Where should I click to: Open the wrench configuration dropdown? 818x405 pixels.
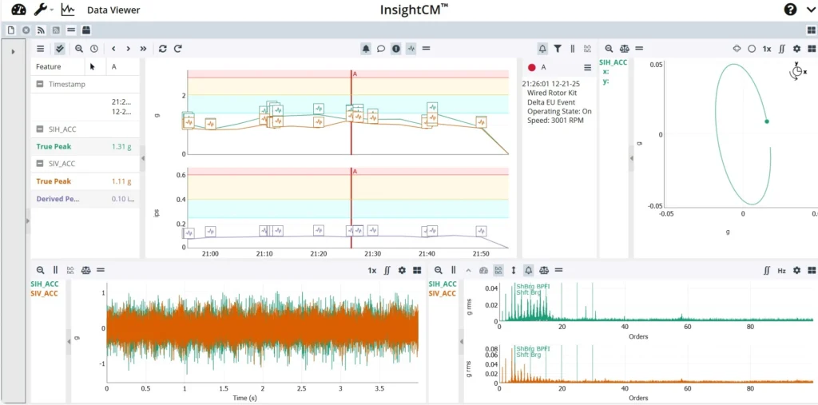click(x=41, y=10)
